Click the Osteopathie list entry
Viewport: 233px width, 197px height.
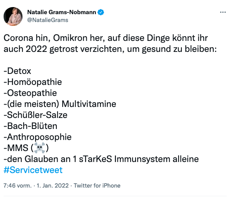[x=30, y=93]
